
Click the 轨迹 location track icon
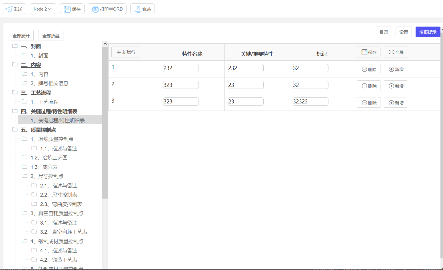pyautogui.click(x=138, y=9)
